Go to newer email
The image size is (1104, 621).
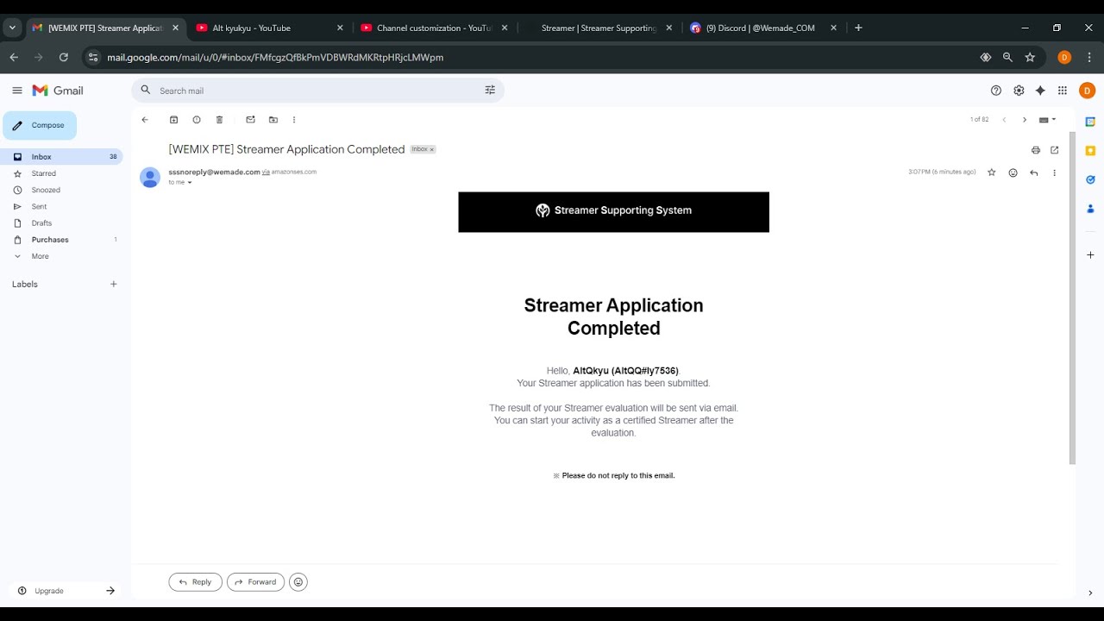point(1004,120)
